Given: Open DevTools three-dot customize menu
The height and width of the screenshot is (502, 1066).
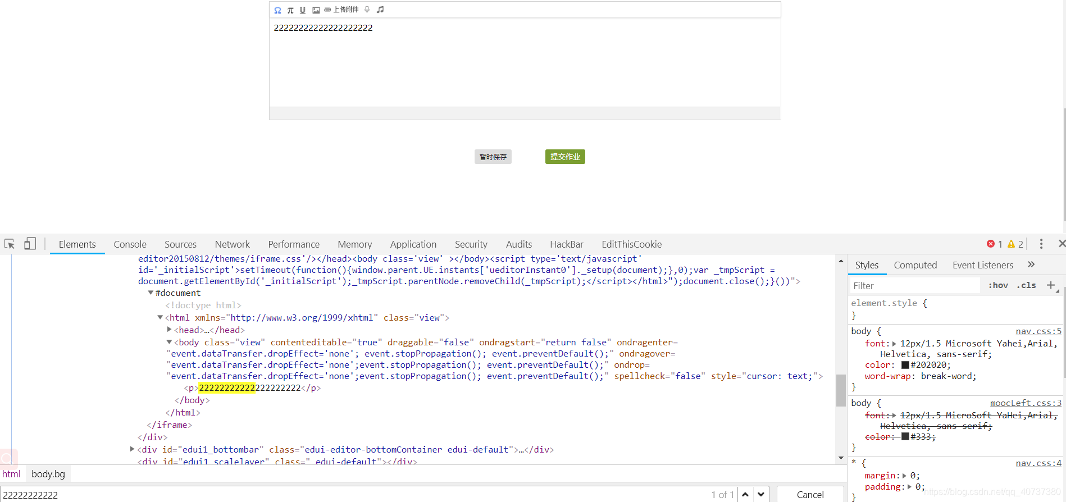Looking at the screenshot, I should (1041, 244).
